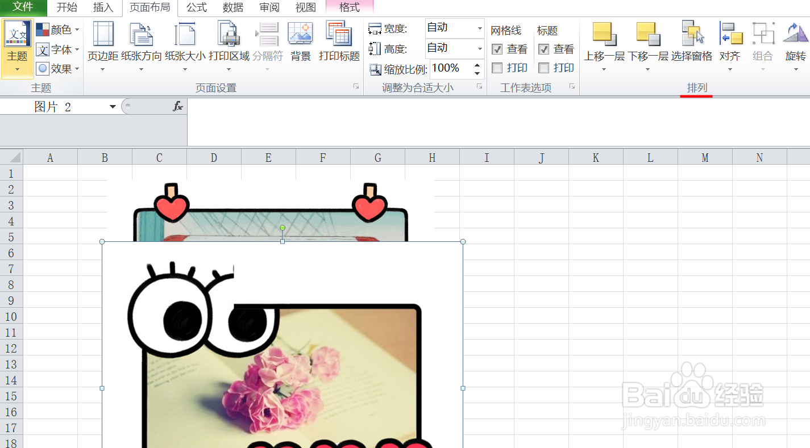Switch to the Review (审阅) tab
The width and height of the screenshot is (810, 448).
coord(269,8)
